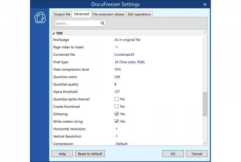Click the DocuFreezer document logo icon
This screenshot has height=162, width=241.
[40, 17]
